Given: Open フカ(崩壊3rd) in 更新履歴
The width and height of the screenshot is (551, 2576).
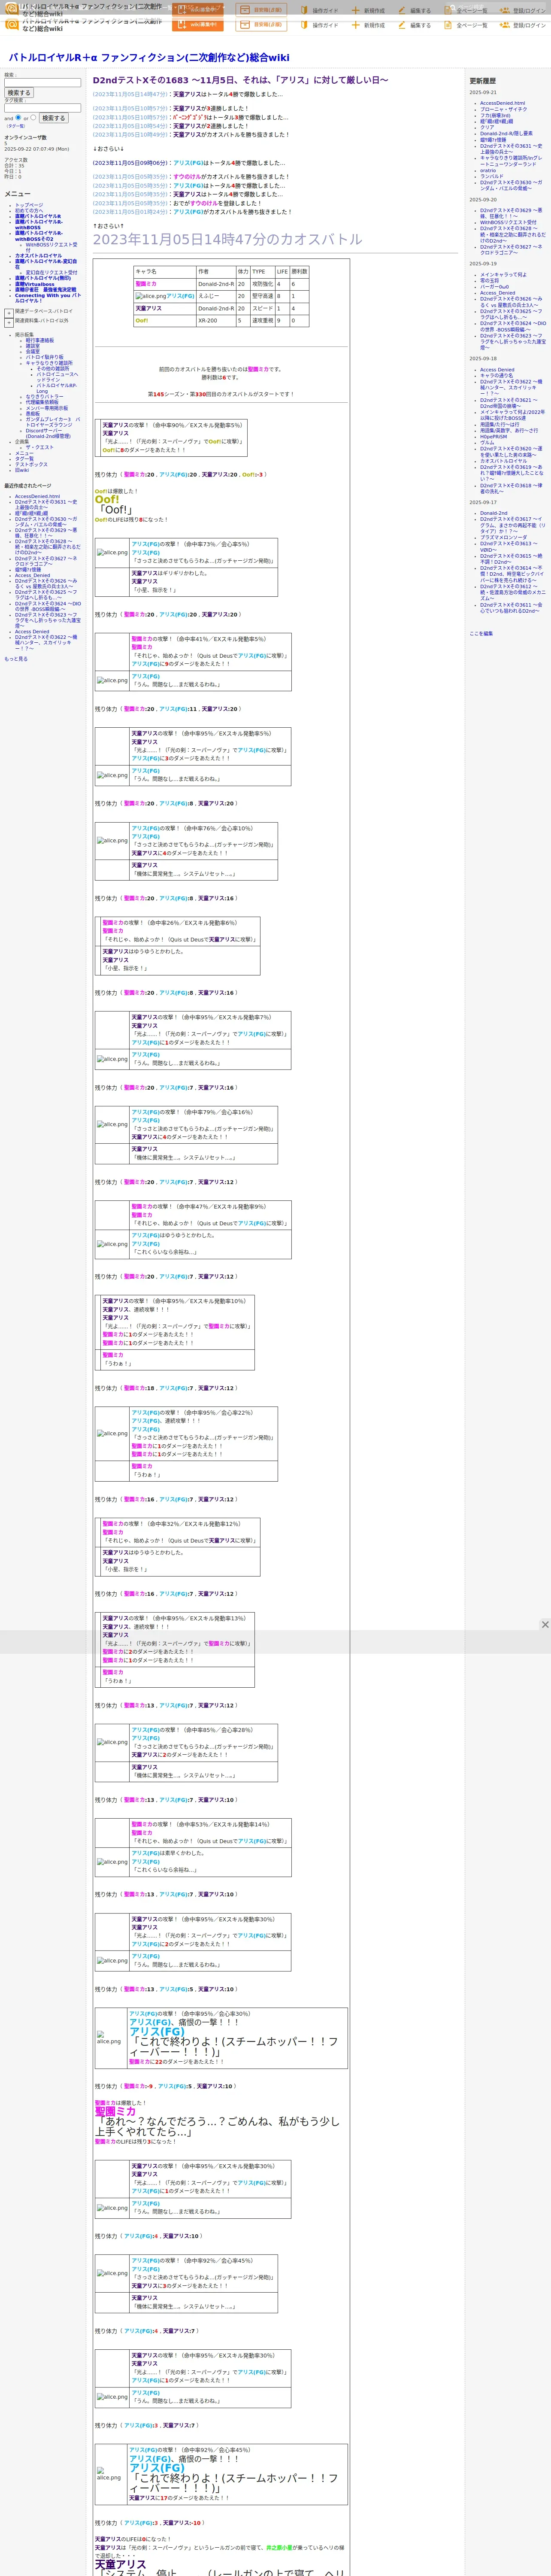Looking at the screenshot, I should tap(495, 115).
